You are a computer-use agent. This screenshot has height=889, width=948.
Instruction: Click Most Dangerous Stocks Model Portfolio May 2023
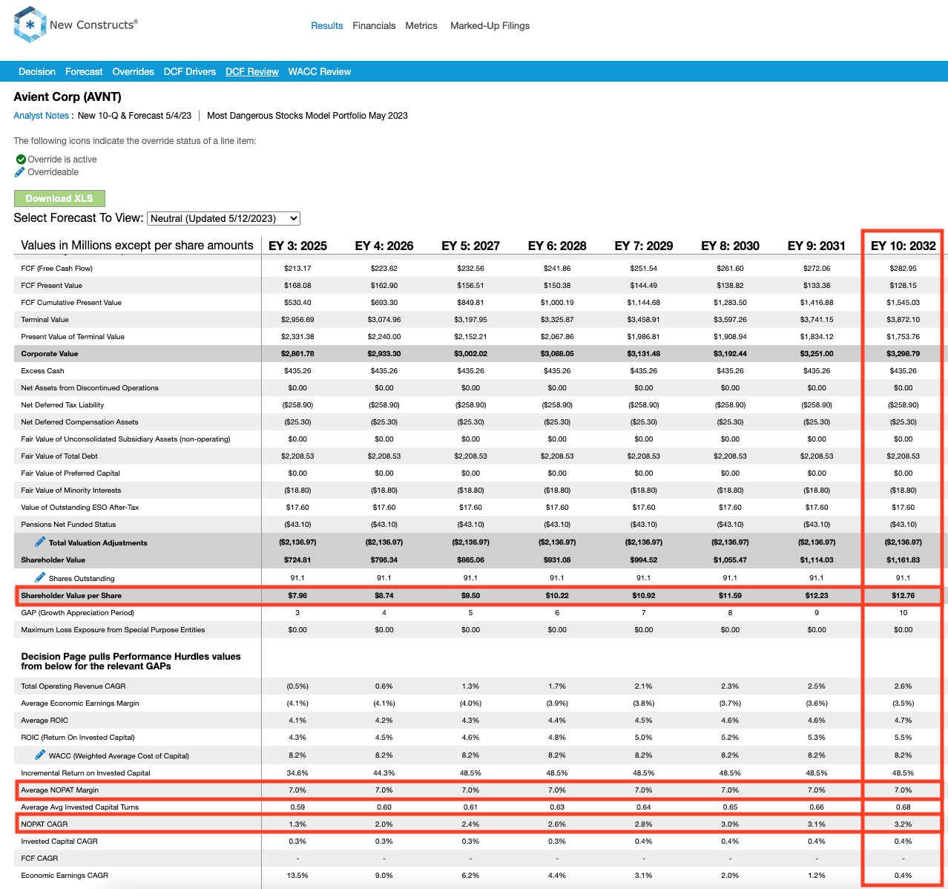[307, 116]
